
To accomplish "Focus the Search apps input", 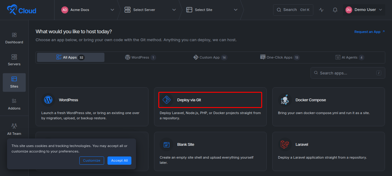I will pyautogui.click(x=348, y=73).
